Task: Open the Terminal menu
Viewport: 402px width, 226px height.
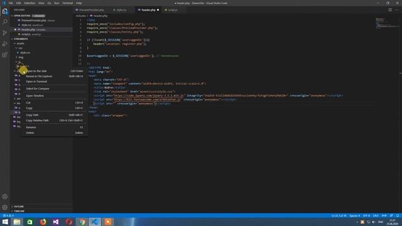Action: click(x=67, y=3)
